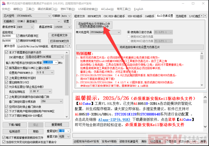Click up arrow of red notice scrollbar
209x146 pixels.
[202, 53]
